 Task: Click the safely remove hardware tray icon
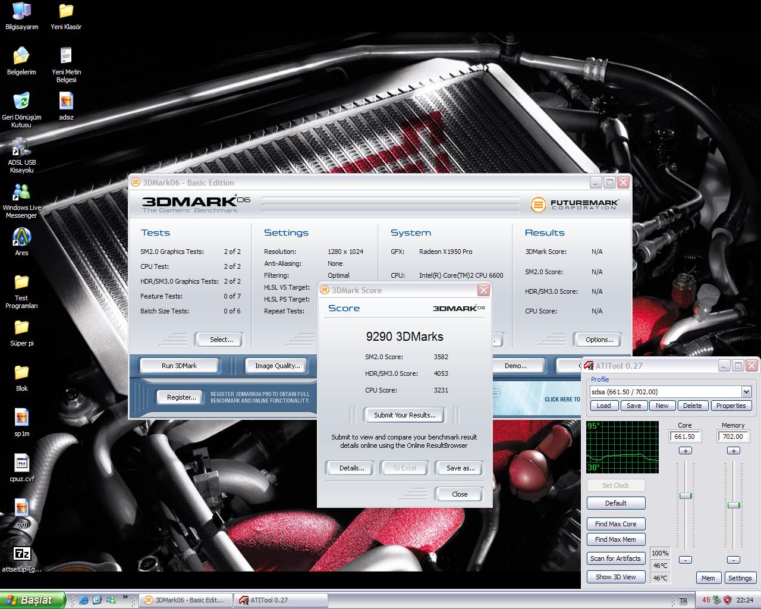(x=716, y=600)
